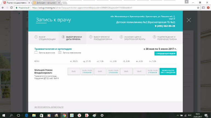Click Предыдущая неделя button
This screenshot has width=211, height=118.
click(x=165, y=54)
